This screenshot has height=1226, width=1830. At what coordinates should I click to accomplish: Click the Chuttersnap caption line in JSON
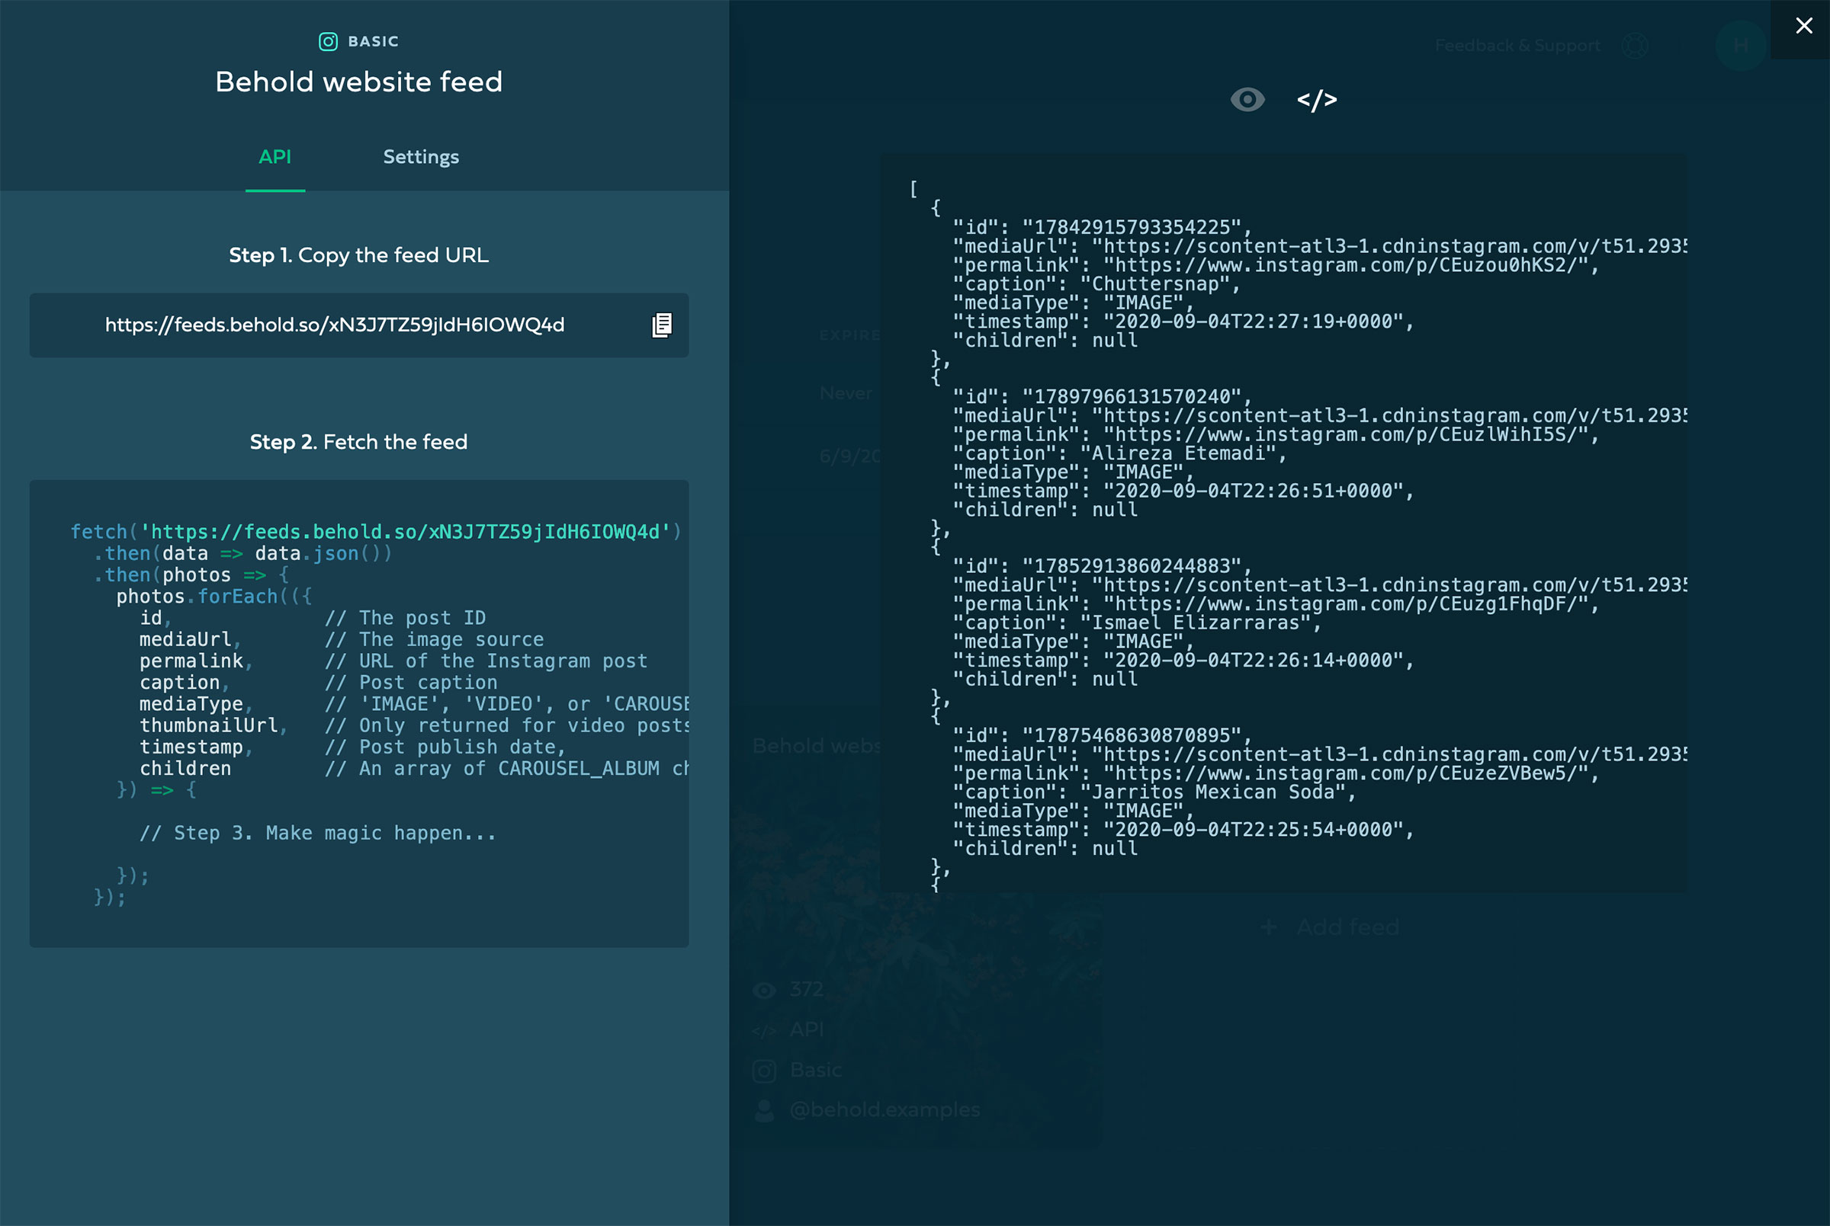tap(1097, 283)
